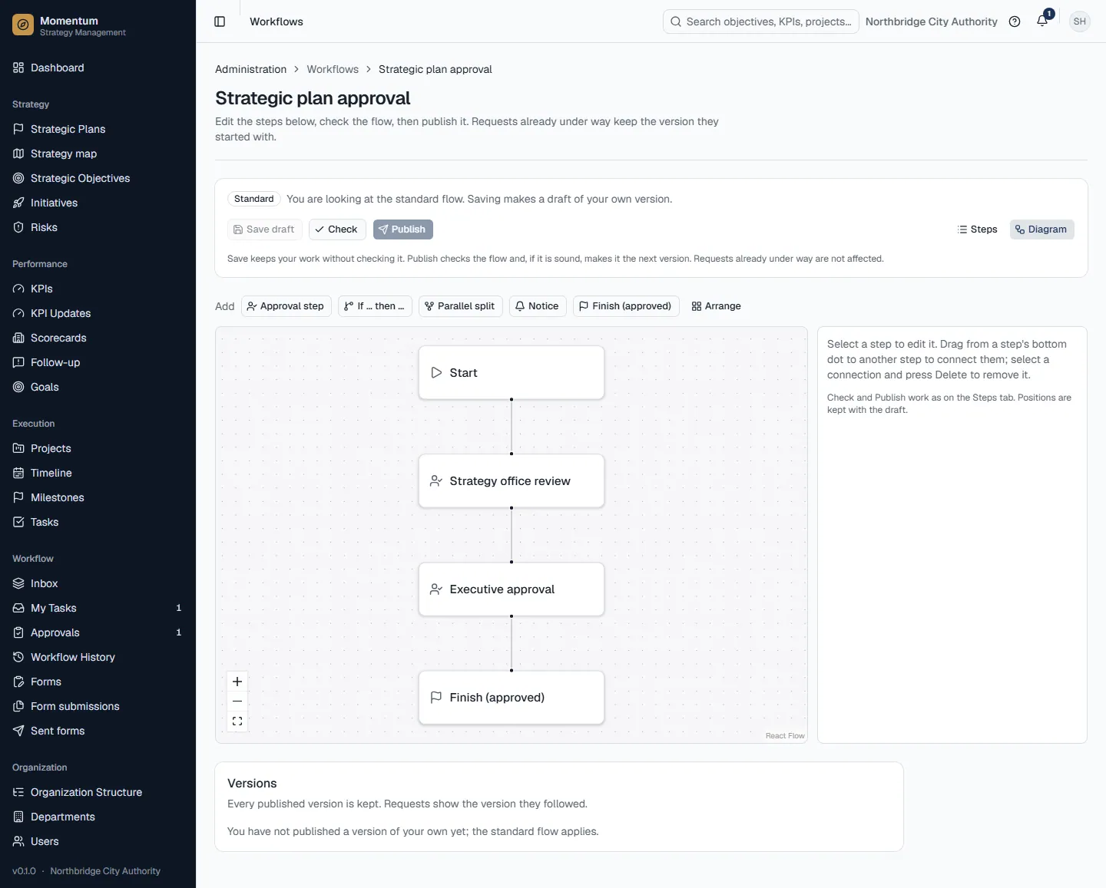Click the Save draft button
This screenshot has width=1106, height=888.
(264, 229)
